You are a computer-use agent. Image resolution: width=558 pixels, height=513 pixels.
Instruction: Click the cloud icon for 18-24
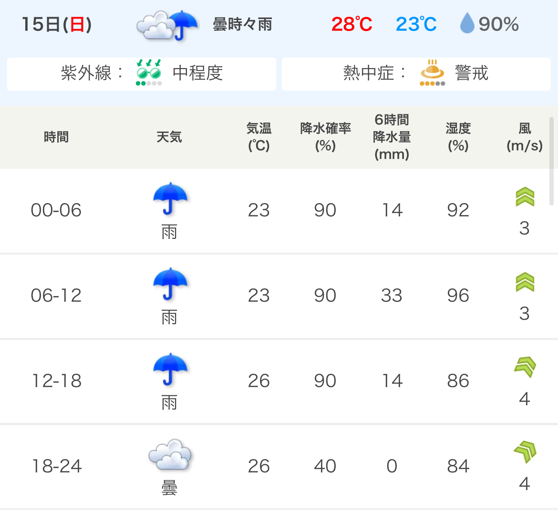(x=170, y=455)
